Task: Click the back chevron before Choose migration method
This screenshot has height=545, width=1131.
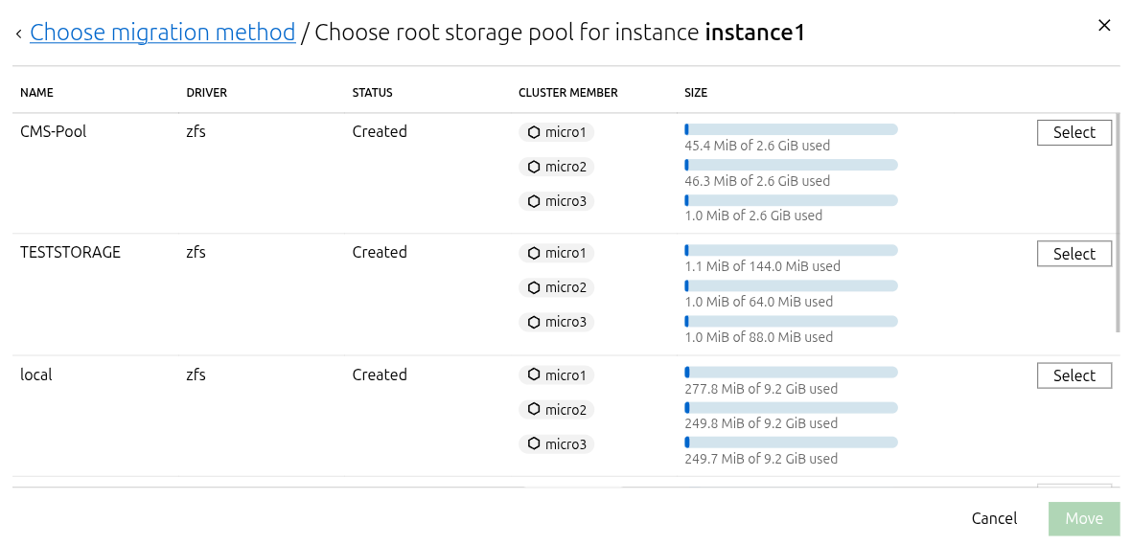Action: coord(18,34)
